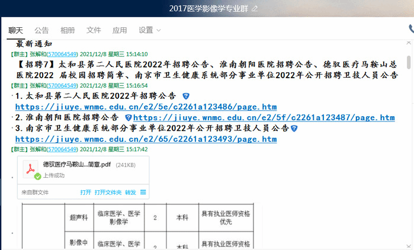This screenshot has height=250, width=414.
Task: Switch to the 聊天 tab
Action: (x=16, y=30)
